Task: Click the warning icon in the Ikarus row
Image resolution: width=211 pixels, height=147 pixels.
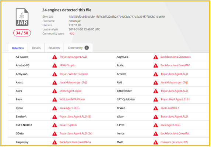Action: tap(156, 133)
